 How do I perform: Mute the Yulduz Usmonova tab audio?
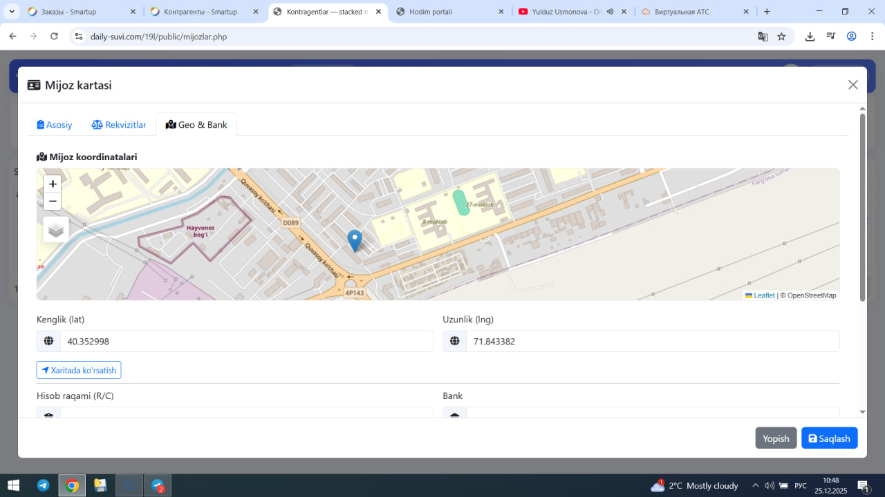pyautogui.click(x=611, y=12)
